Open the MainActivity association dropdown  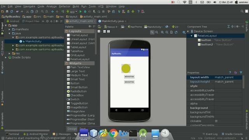click(153, 27)
